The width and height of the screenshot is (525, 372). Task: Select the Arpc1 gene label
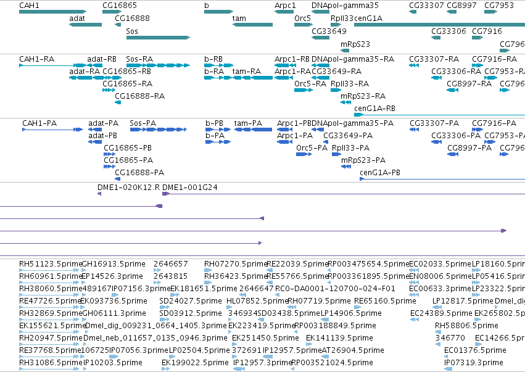tap(285, 6)
